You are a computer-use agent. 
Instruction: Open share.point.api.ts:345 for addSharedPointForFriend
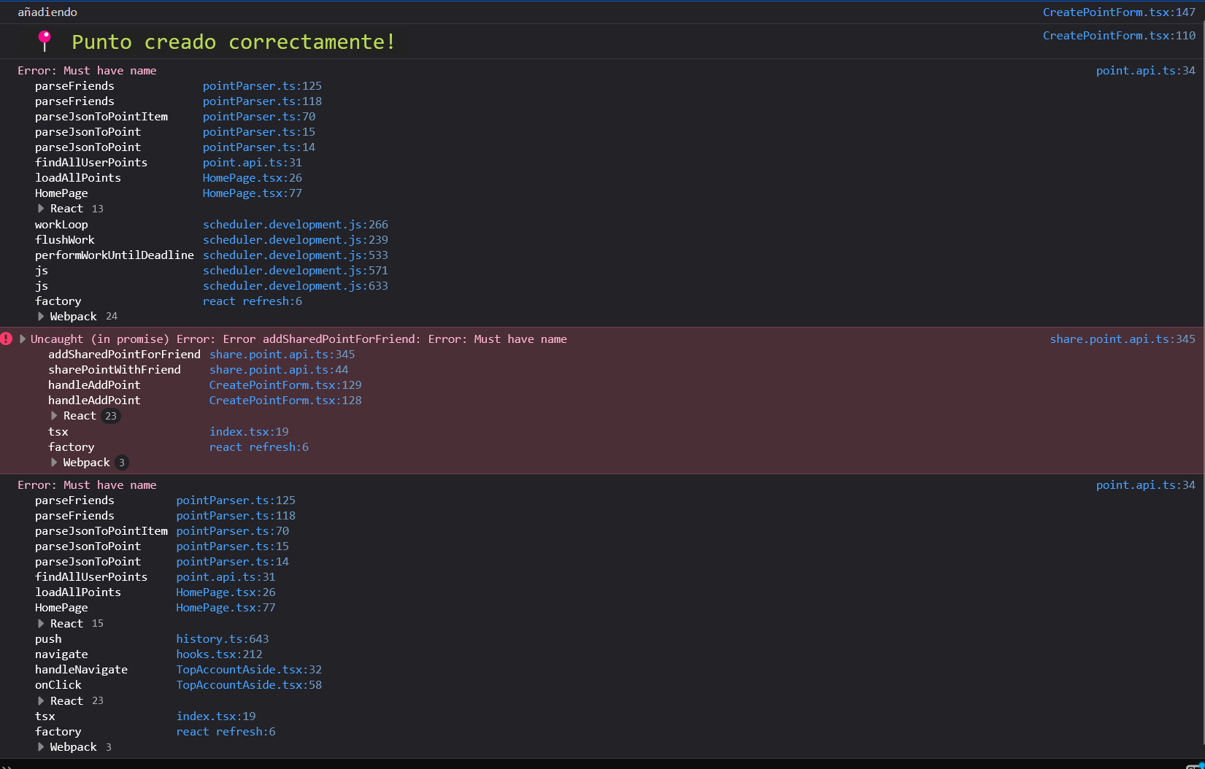[282, 354]
